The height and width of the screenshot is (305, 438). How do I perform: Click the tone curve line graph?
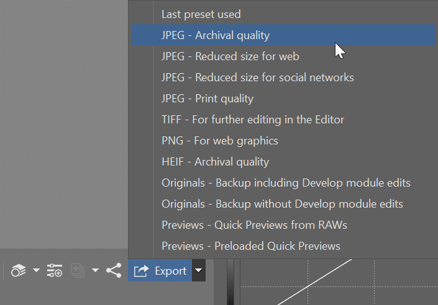[x=339, y=282]
